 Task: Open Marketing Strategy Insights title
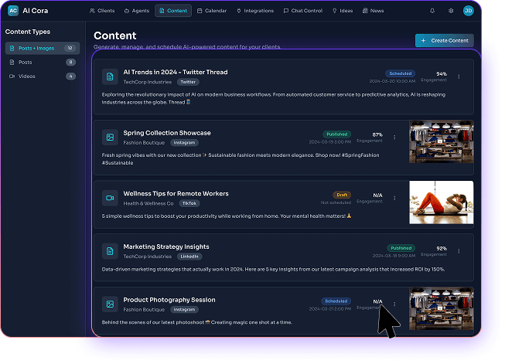point(166,247)
